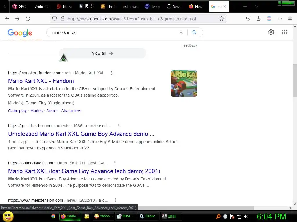Open the striped extension icon in toolbar
Viewport: 297px width, 222px height.
(x=269, y=18)
